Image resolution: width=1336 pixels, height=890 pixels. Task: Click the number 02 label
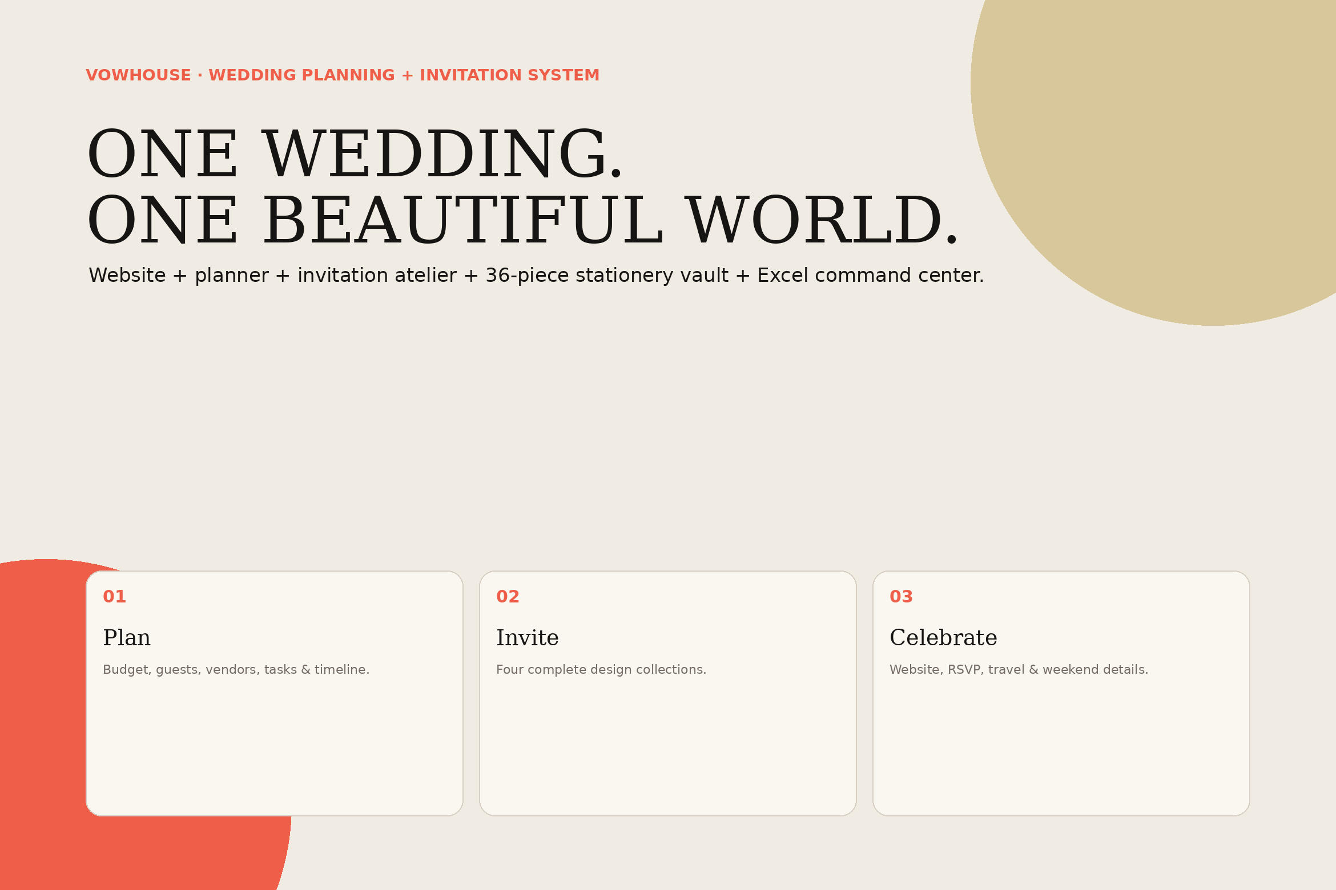point(508,597)
